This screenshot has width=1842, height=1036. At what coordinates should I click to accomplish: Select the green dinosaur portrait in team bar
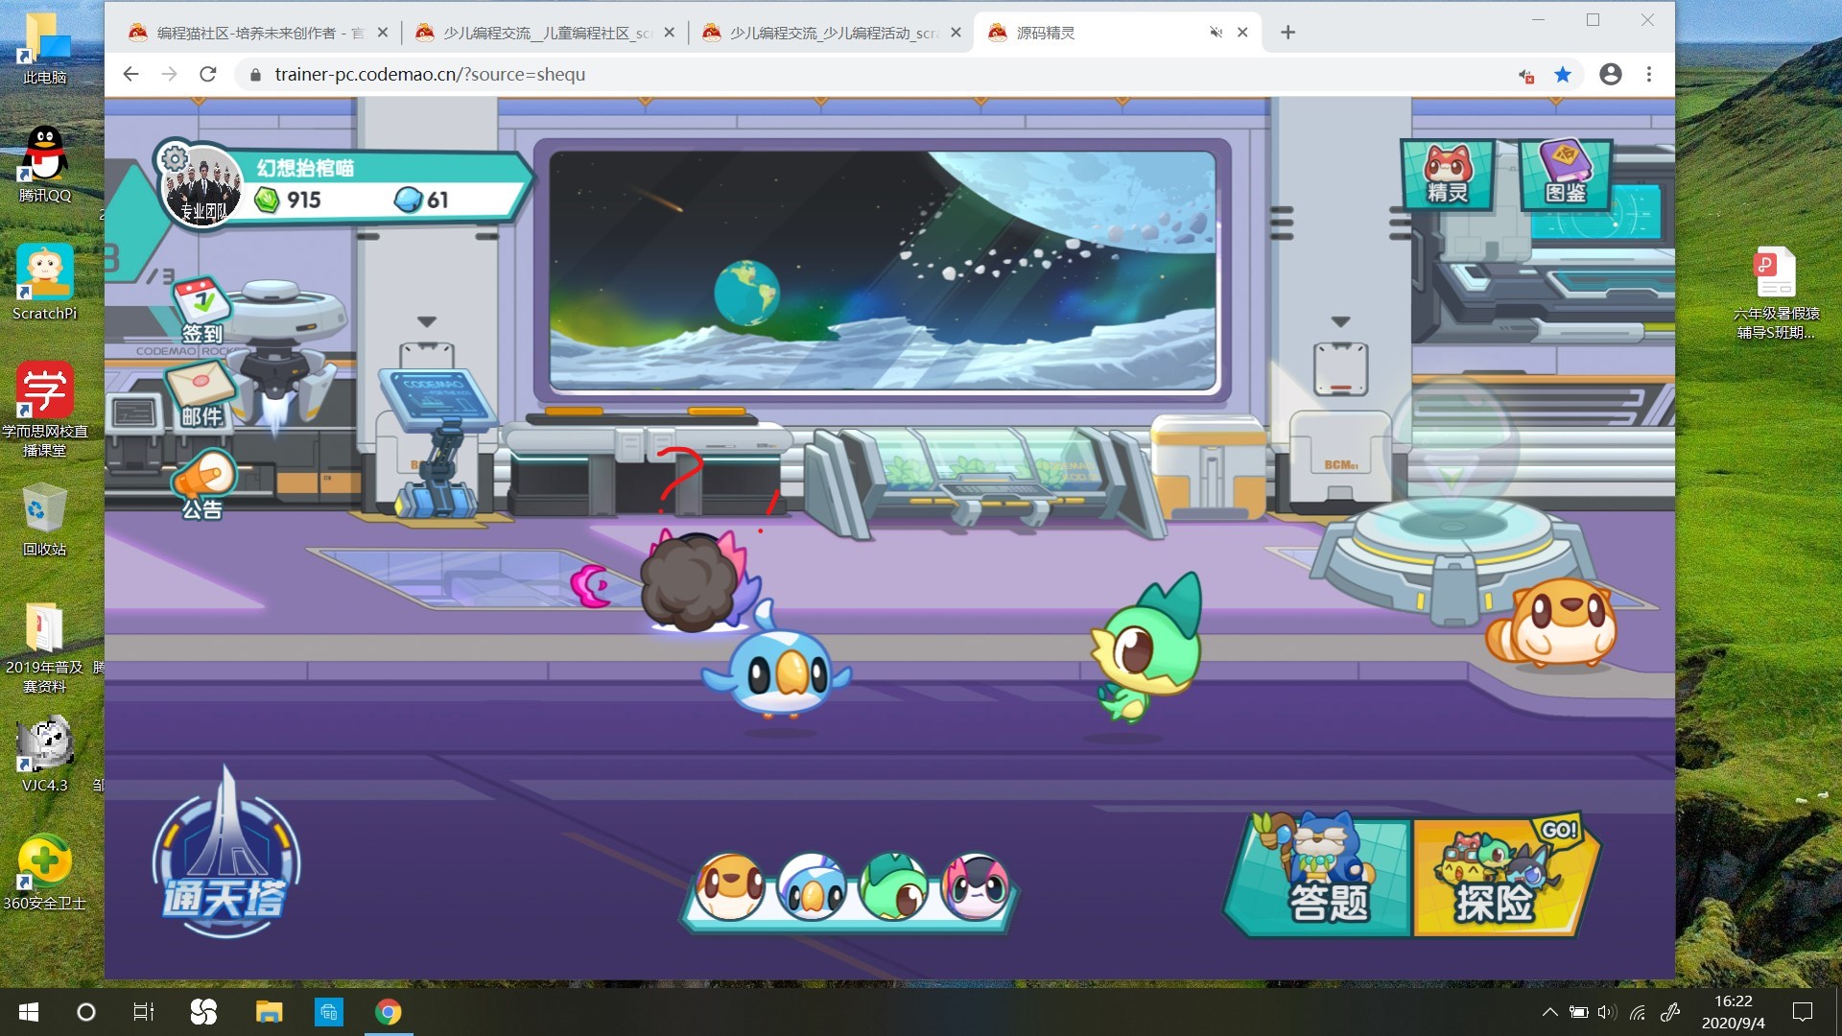coord(894,887)
